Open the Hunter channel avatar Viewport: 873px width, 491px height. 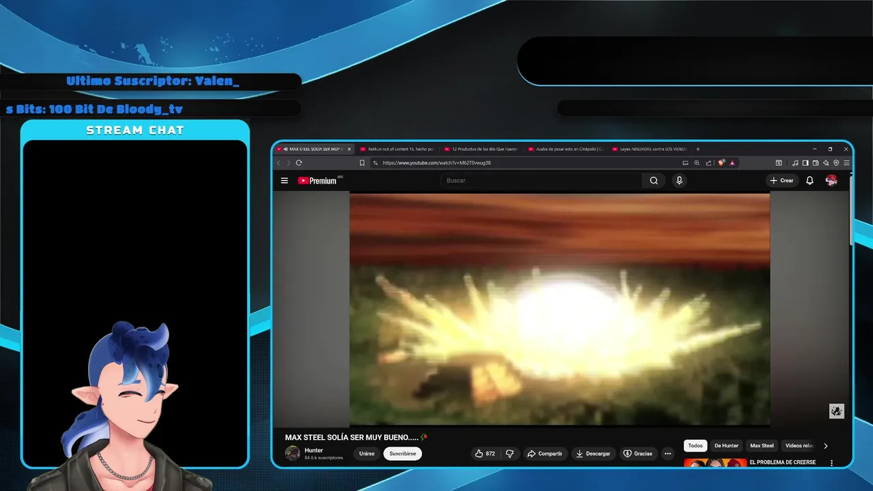click(293, 453)
